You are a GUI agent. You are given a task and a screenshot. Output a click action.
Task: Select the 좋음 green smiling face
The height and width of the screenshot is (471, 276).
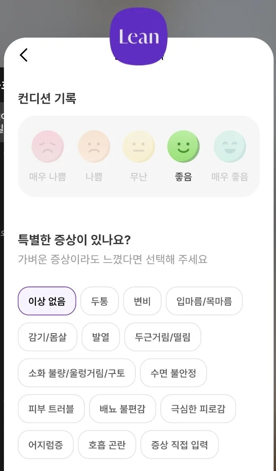tap(183, 147)
